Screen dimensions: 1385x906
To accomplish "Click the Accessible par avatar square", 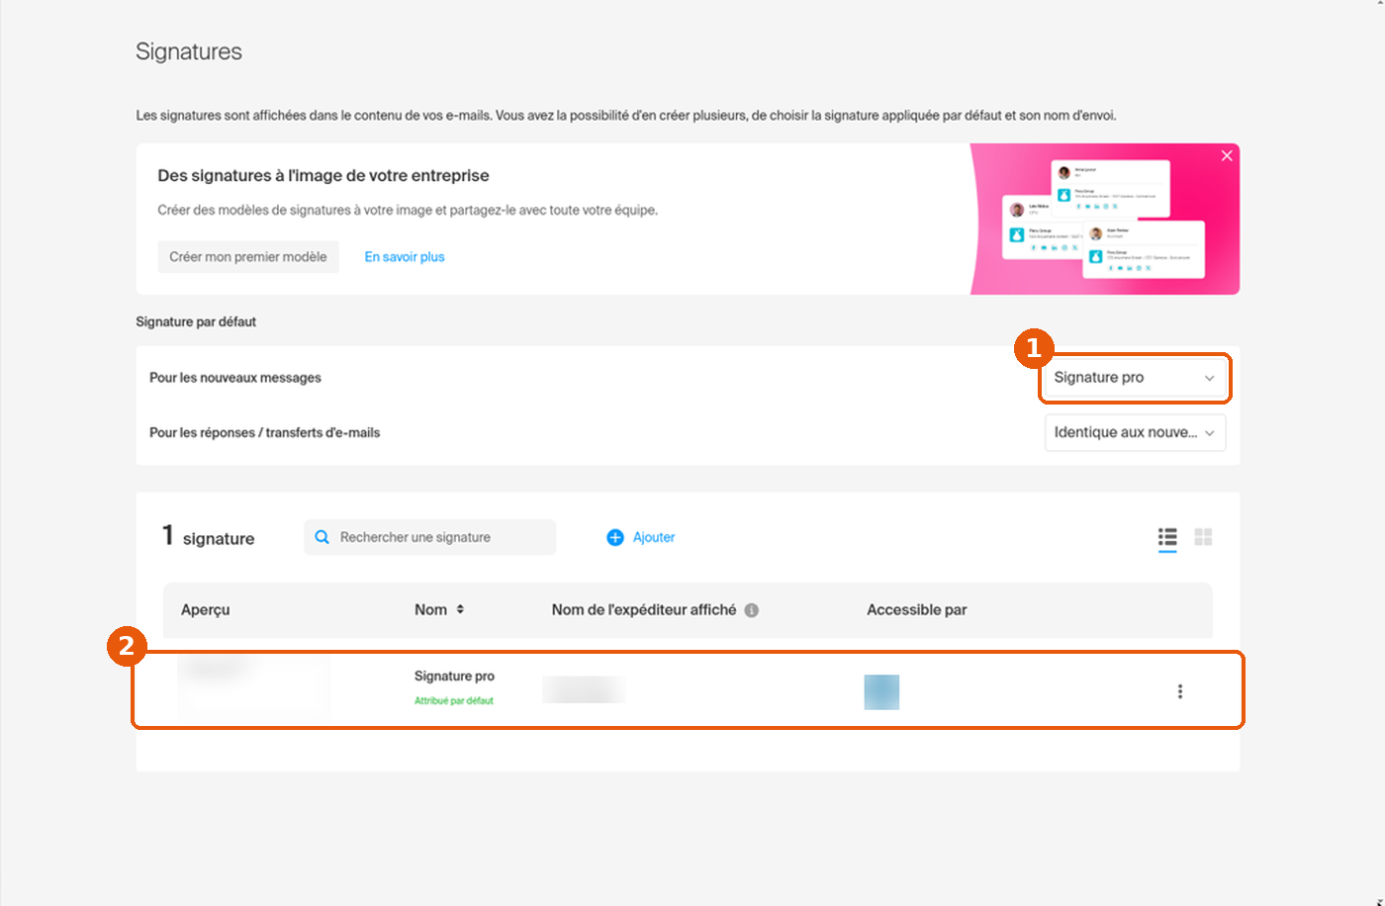I will point(881,692).
